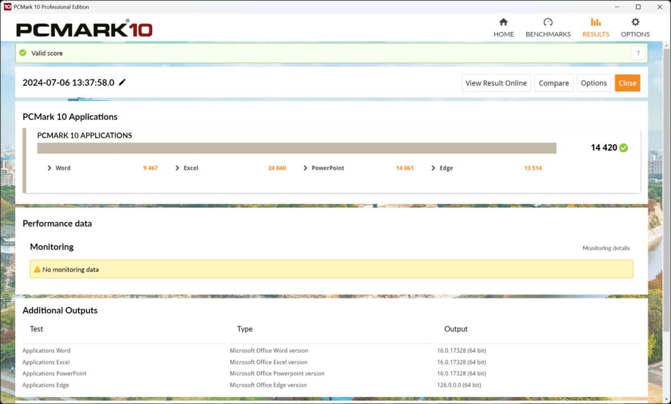This screenshot has width=671, height=404.
Task: Click the overall score 14 420
Action: click(x=604, y=148)
